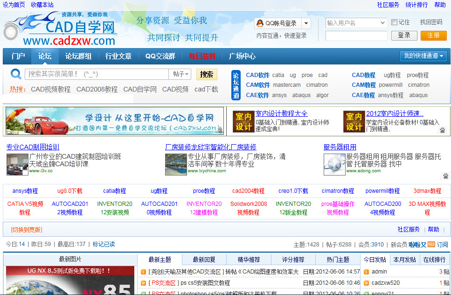Enable the 记住 remember-me checkbox
This screenshot has width=451, height=295.
[x=394, y=22]
